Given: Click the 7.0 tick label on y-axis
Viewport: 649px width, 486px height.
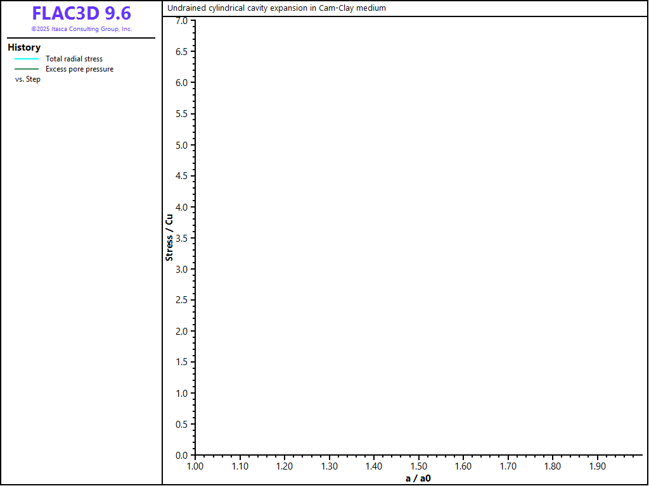Looking at the screenshot, I should [181, 21].
